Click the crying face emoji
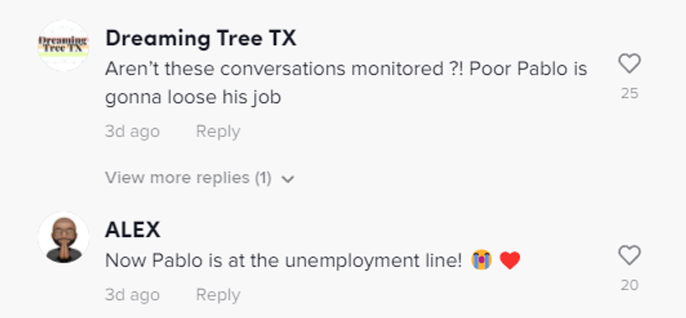686x318 pixels. (482, 261)
